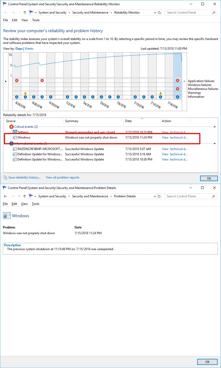Open Tools menu in Problem Details

[36, 204]
